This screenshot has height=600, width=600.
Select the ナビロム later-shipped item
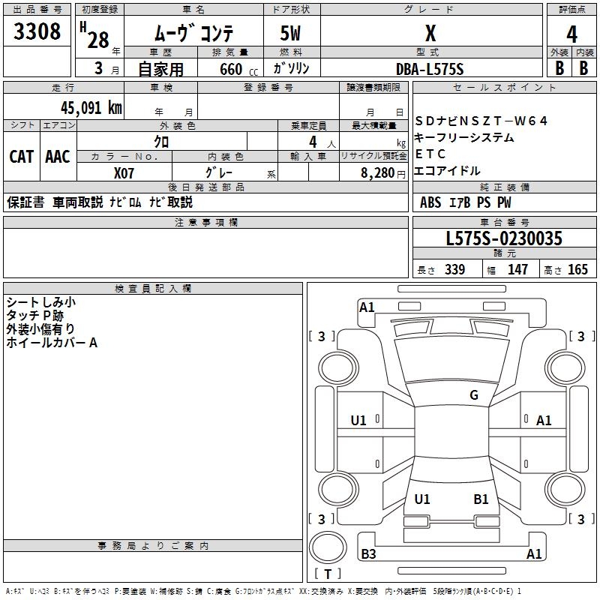coord(125,202)
